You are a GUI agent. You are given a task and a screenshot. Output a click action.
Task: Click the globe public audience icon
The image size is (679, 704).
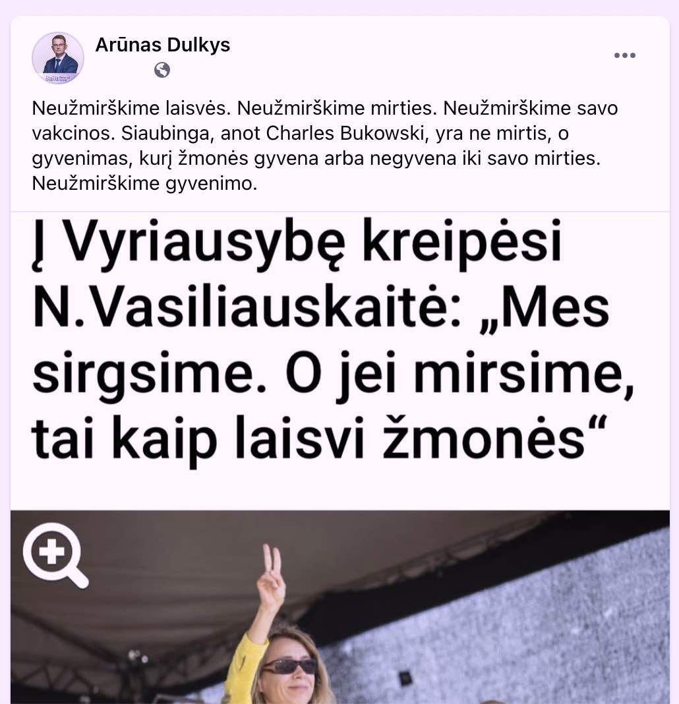click(x=162, y=70)
